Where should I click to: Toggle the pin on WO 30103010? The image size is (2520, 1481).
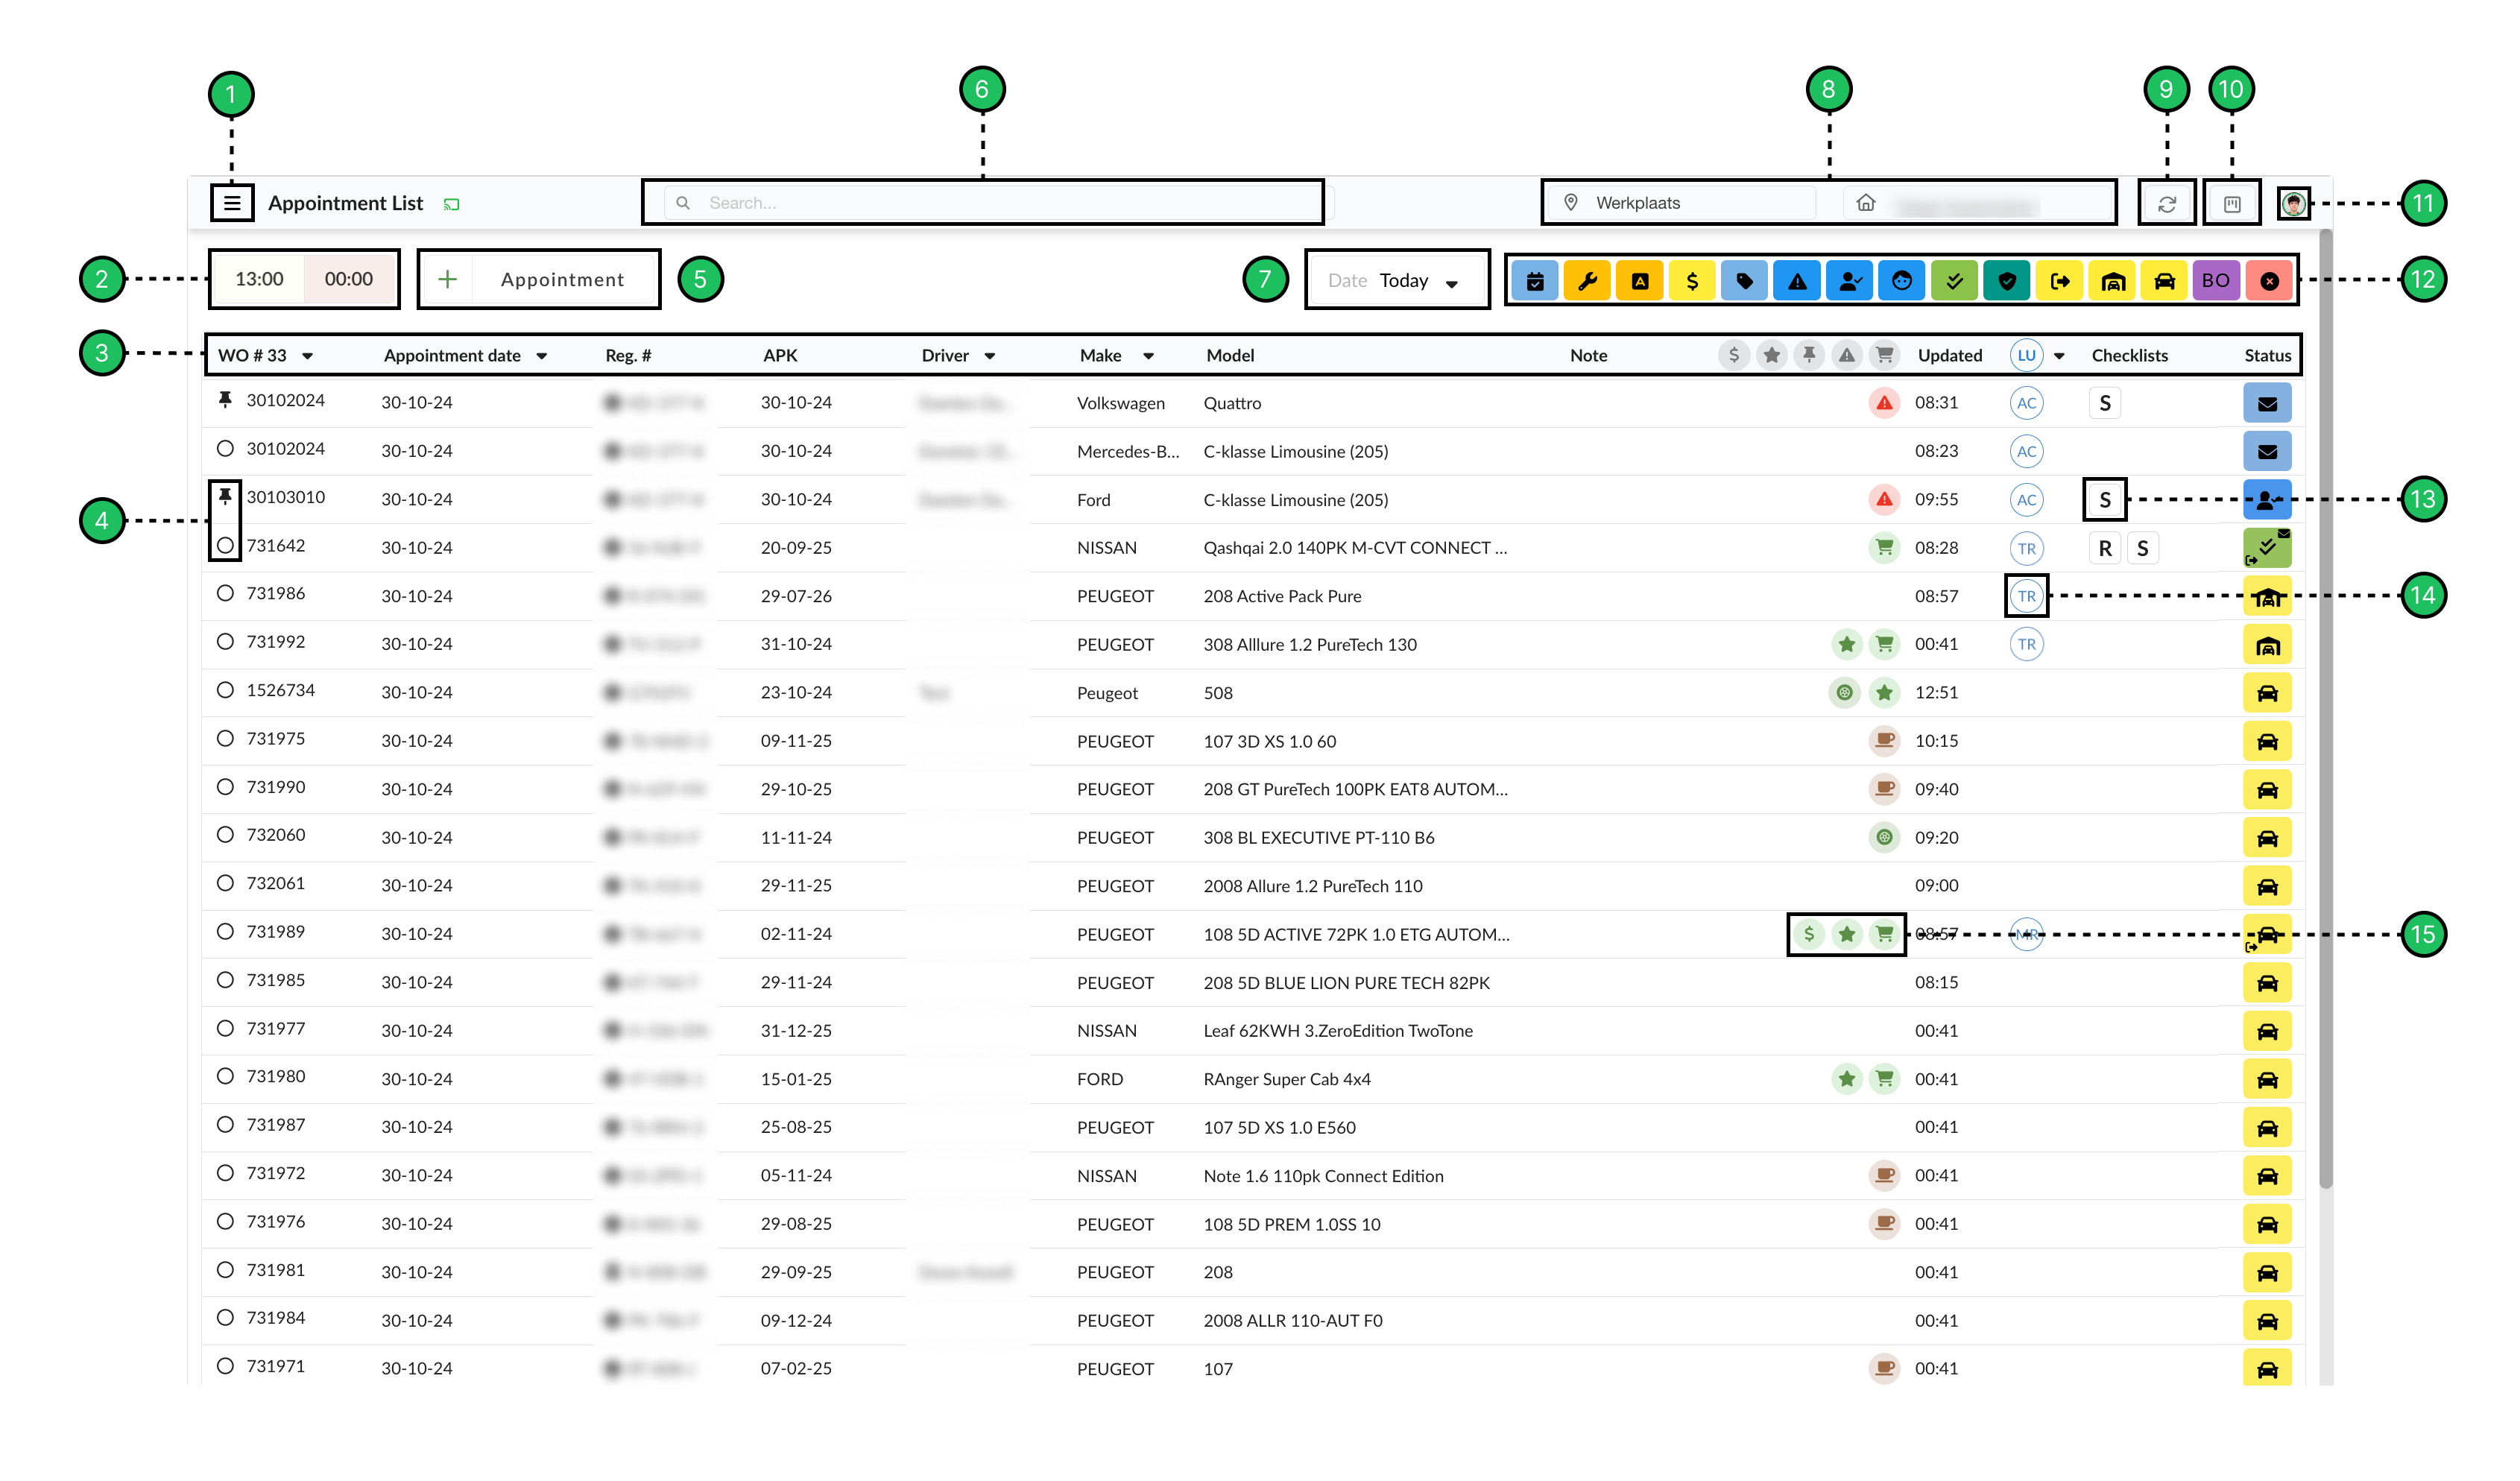pyautogui.click(x=225, y=497)
